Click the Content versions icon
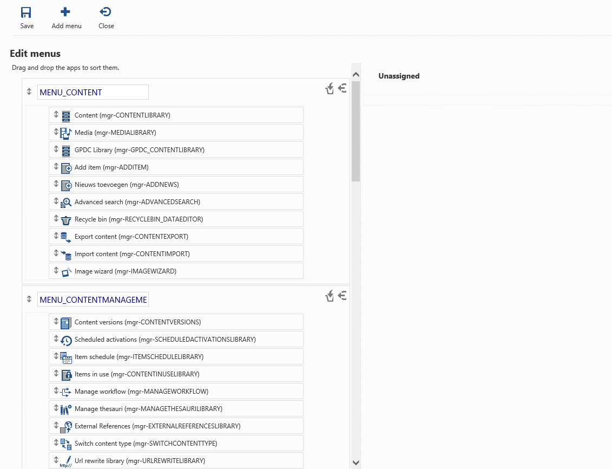Viewport: 612px width, 469px height. 66,323
